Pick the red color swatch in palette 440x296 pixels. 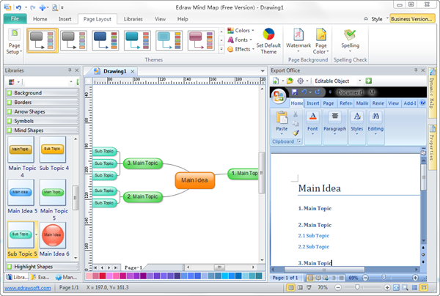tap(103, 276)
